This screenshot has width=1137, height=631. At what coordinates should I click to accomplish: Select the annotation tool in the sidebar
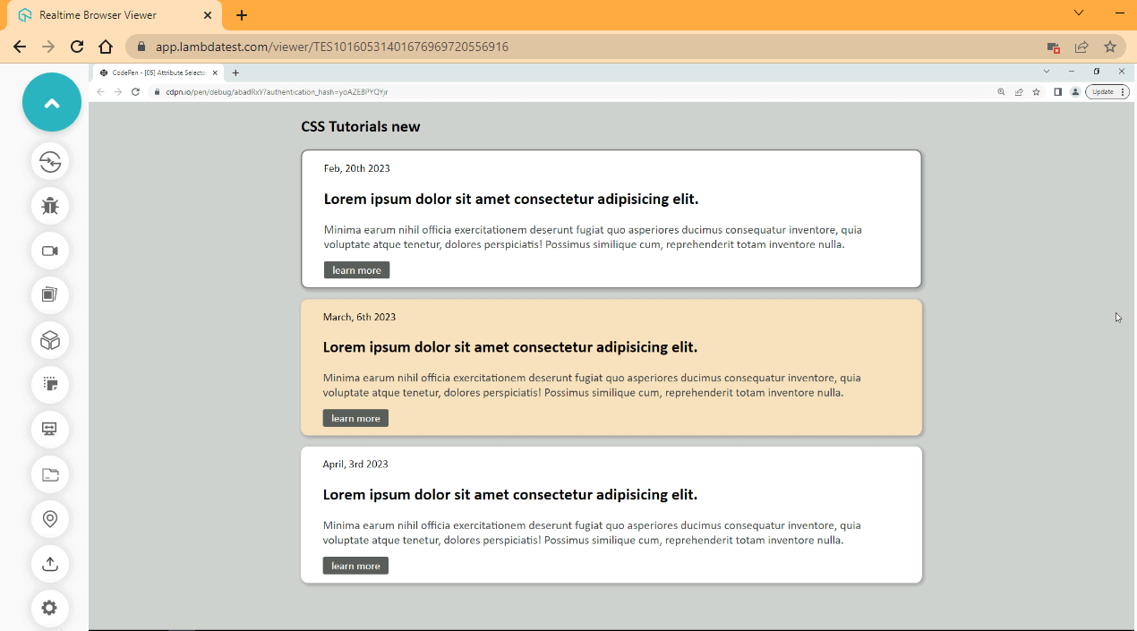(49, 385)
